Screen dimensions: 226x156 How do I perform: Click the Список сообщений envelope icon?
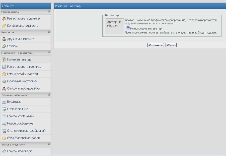(4, 116)
